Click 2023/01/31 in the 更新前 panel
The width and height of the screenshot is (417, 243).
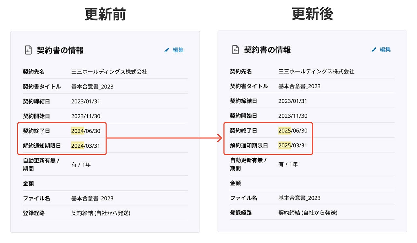click(x=86, y=101)
